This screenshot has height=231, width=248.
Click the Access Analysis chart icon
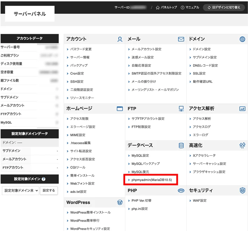[242, 109]
